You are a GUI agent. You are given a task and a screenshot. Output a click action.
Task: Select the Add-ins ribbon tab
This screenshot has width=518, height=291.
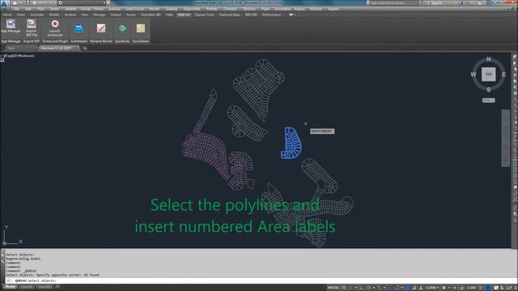tap(184, 15)
